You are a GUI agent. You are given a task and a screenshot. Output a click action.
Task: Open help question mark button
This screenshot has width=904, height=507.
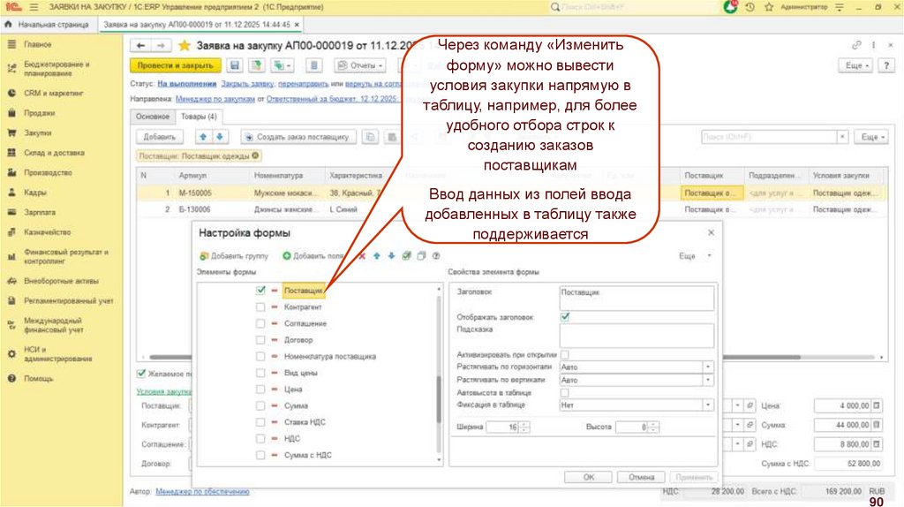[x=886, y=65]
